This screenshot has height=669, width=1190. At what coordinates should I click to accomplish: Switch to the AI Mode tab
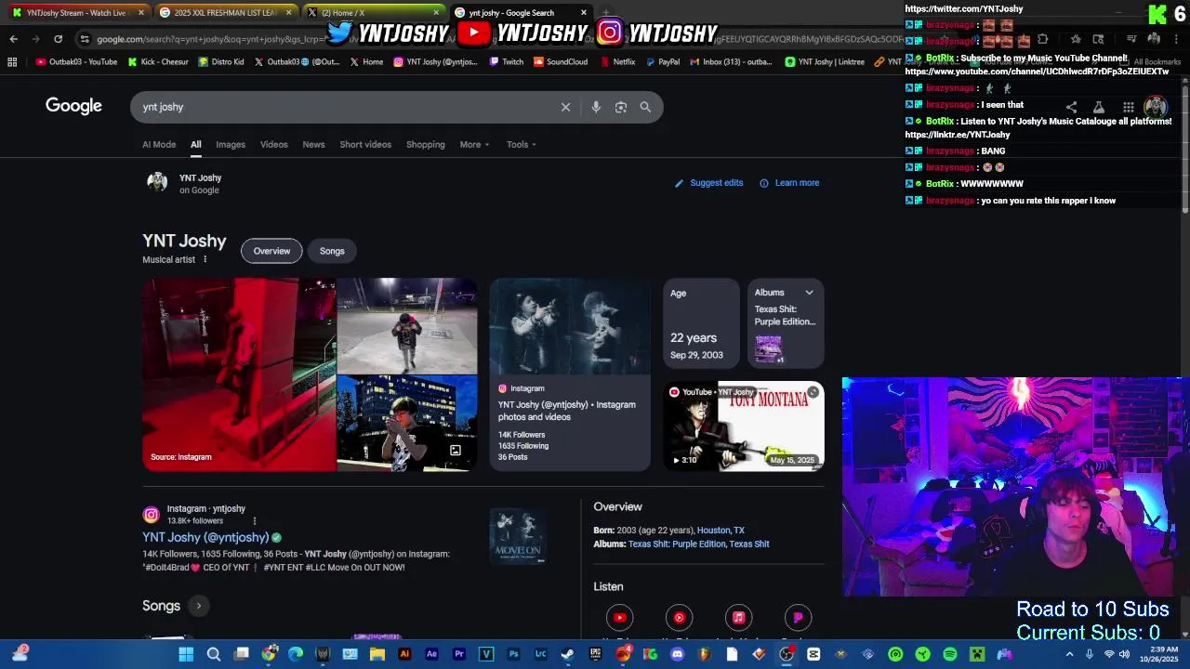(x=159, y=144)
